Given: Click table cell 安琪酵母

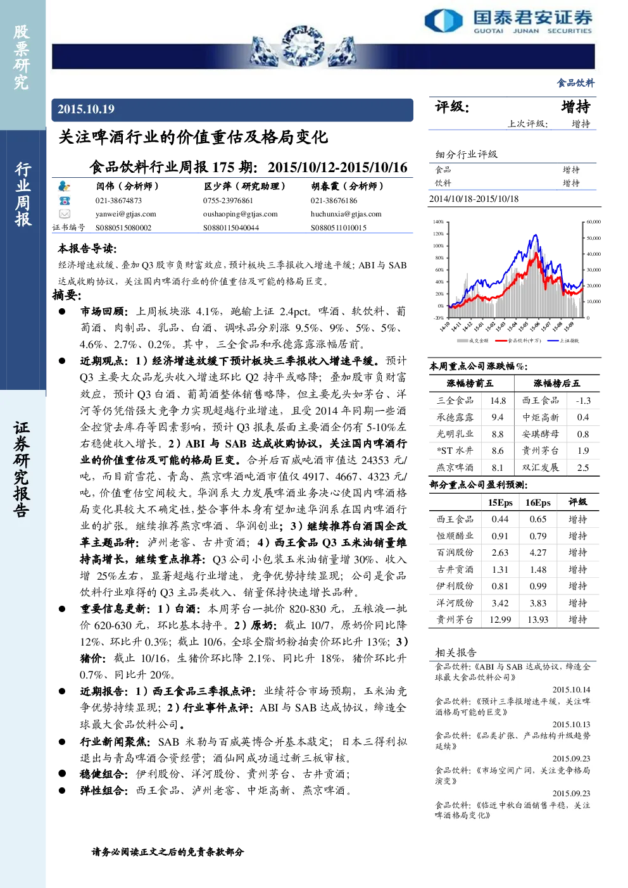Looking at the screenshot, I should click(541, 434).
